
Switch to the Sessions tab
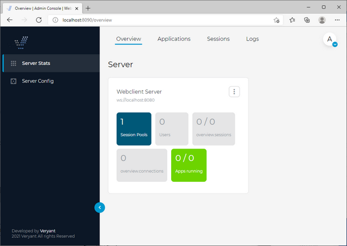218,39
